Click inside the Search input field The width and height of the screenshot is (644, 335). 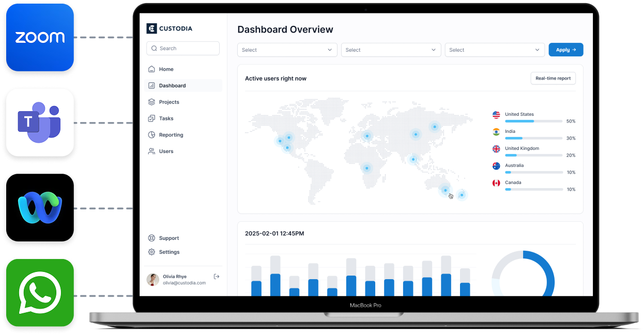(183, 48)
